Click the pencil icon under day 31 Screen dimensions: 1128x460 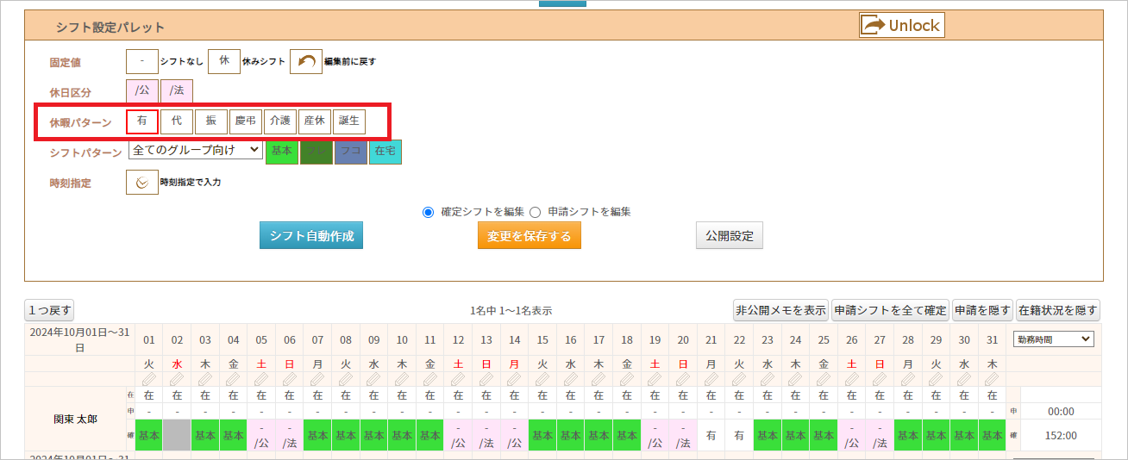click(992, 379)
